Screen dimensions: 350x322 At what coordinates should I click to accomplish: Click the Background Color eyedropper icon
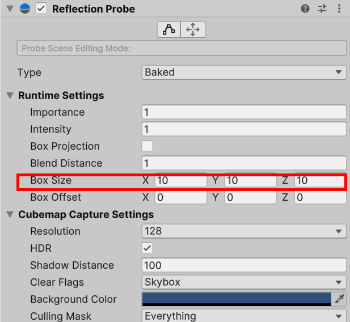339,299
